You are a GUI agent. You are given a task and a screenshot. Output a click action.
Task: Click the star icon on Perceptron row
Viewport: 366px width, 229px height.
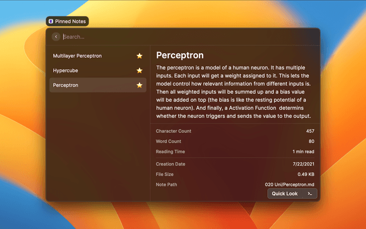[x=139, y=85]
